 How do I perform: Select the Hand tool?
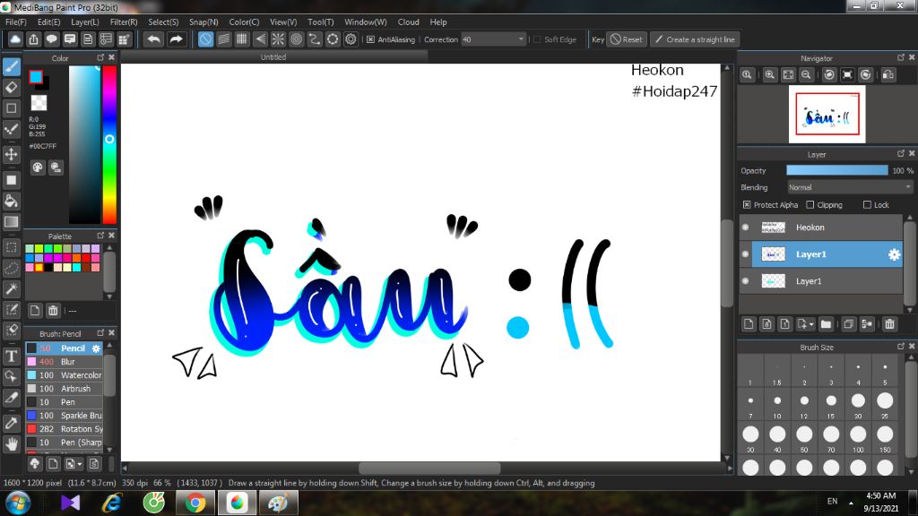[12, 444]
